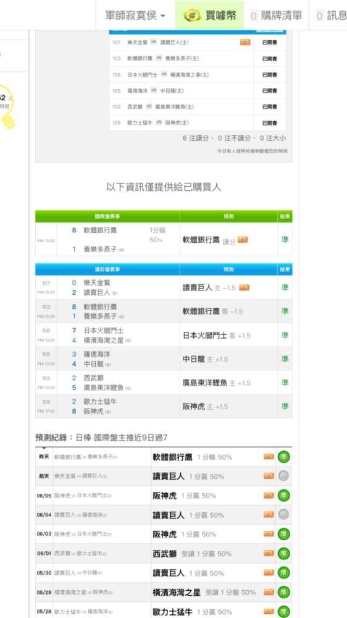347x618 pixels.
Task: Click 已開賽 status for game 107
Action: (269, 43)
